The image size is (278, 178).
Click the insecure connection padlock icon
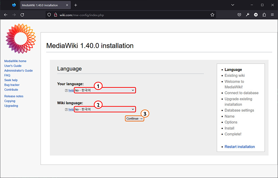pos(56,15)
